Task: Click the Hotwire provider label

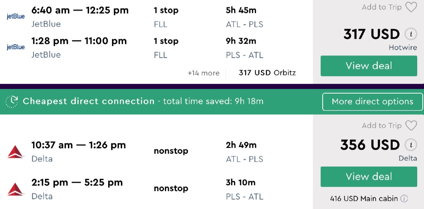Action: click(x=403, y=48)
